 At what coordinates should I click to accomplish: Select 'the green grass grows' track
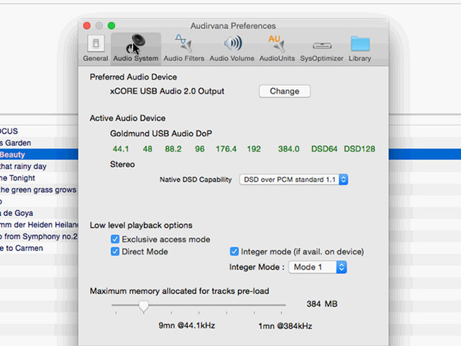coord(39,189)
